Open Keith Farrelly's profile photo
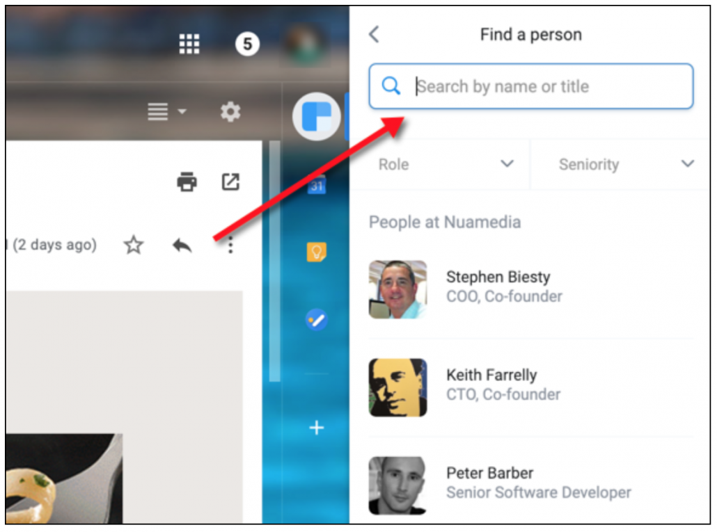Viewport: 717px width, 532px height. click(397, 387)
